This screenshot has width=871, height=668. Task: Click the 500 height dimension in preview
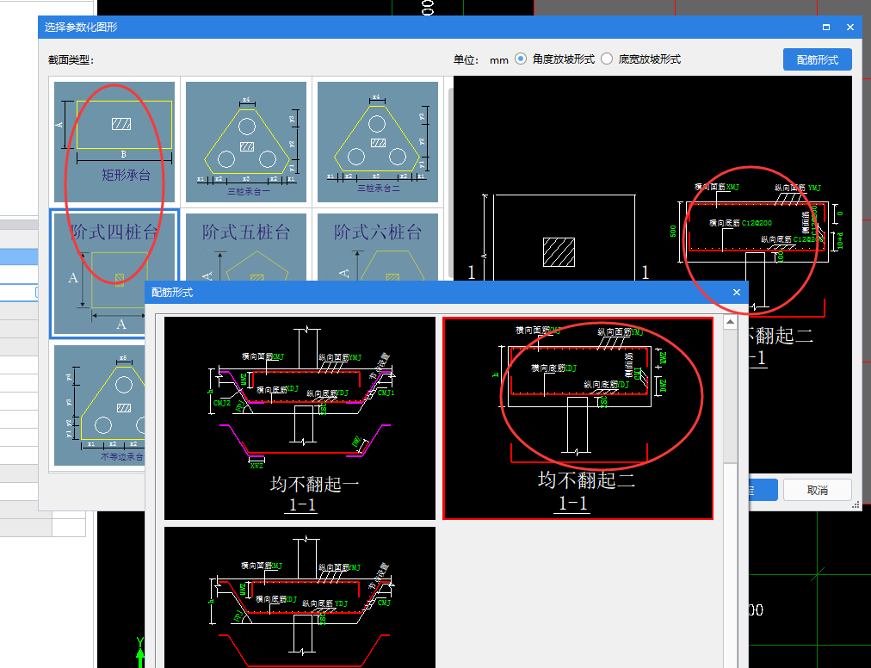tap(673, 231)
